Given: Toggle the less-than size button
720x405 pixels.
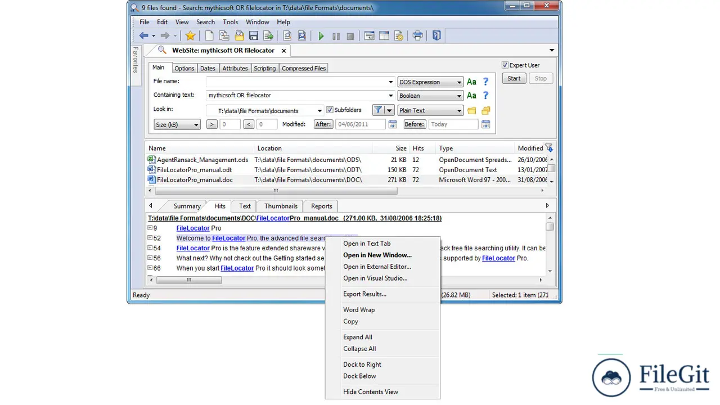Looking at the screenshot, I should point(249,124).
